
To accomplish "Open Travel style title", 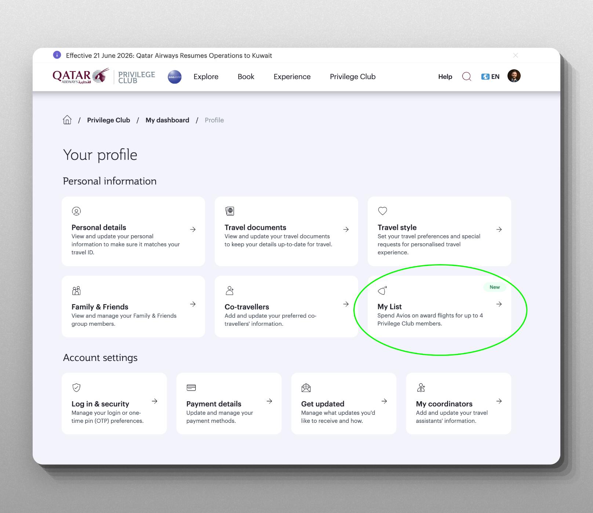I will click(x=397, y=228).
